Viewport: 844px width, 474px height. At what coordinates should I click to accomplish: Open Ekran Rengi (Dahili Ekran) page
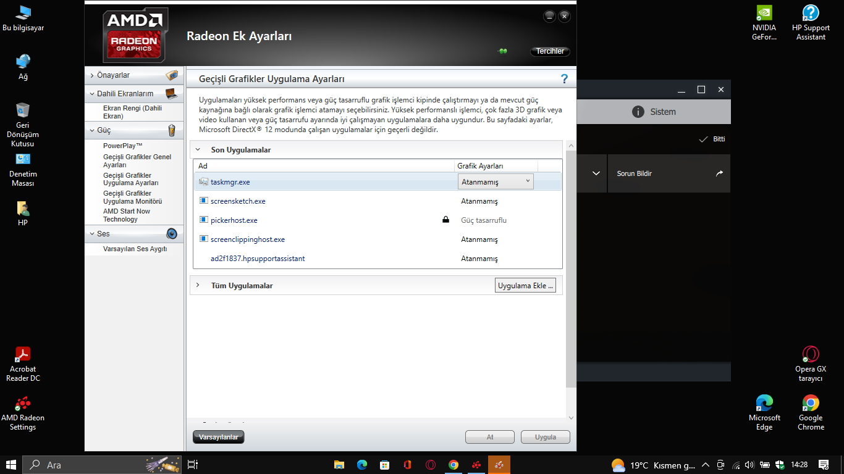(132, 112)
